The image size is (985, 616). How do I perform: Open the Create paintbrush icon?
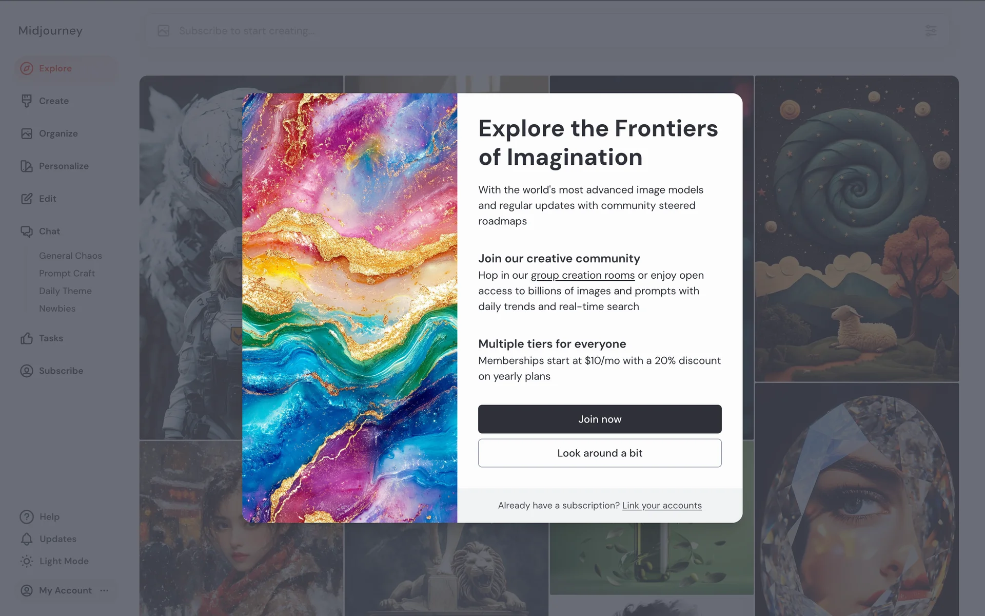[27, 101]
